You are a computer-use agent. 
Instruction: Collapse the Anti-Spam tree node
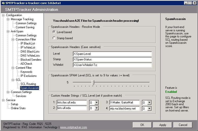pos(8,31)
